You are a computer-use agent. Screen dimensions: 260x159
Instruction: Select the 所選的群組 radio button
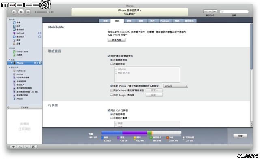[x=112, y=64]
